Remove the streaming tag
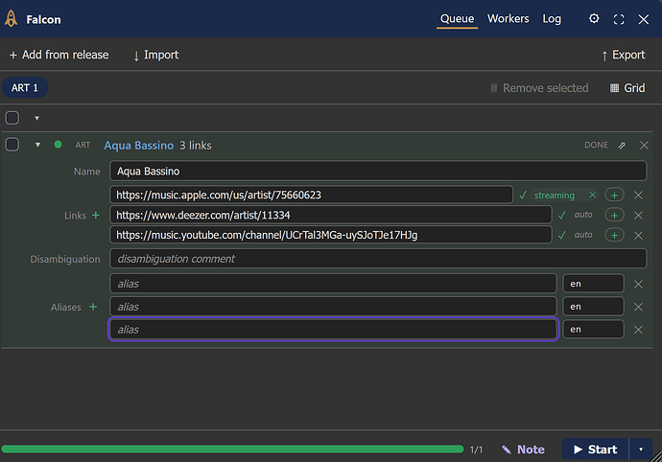Screen dimensions: 662x462 pos(592,195)
